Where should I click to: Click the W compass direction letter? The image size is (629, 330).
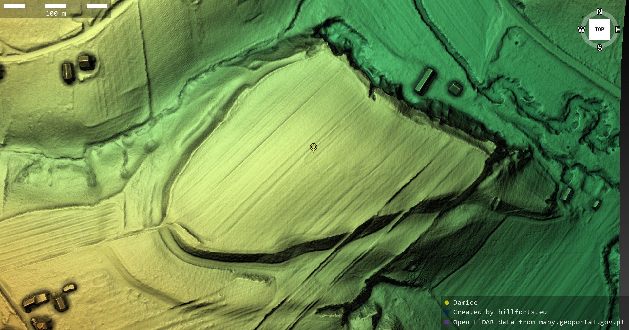point(581,30)
